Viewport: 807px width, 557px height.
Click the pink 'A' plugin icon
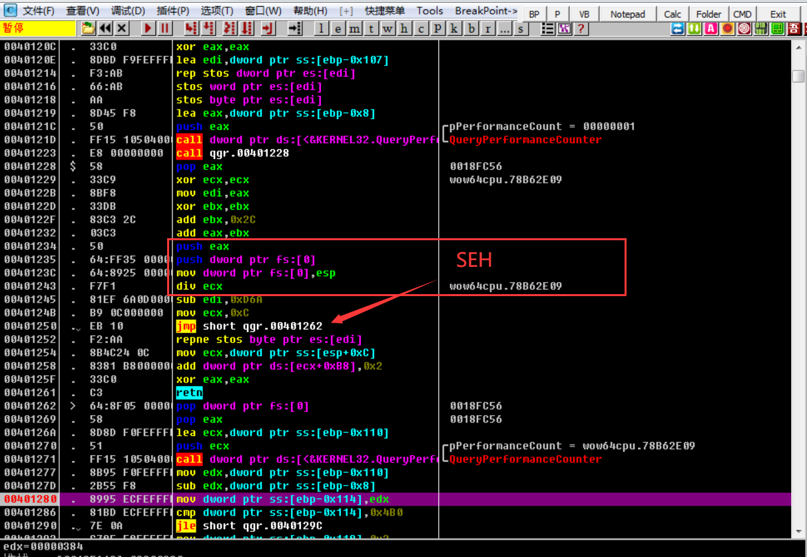[710, 28]
